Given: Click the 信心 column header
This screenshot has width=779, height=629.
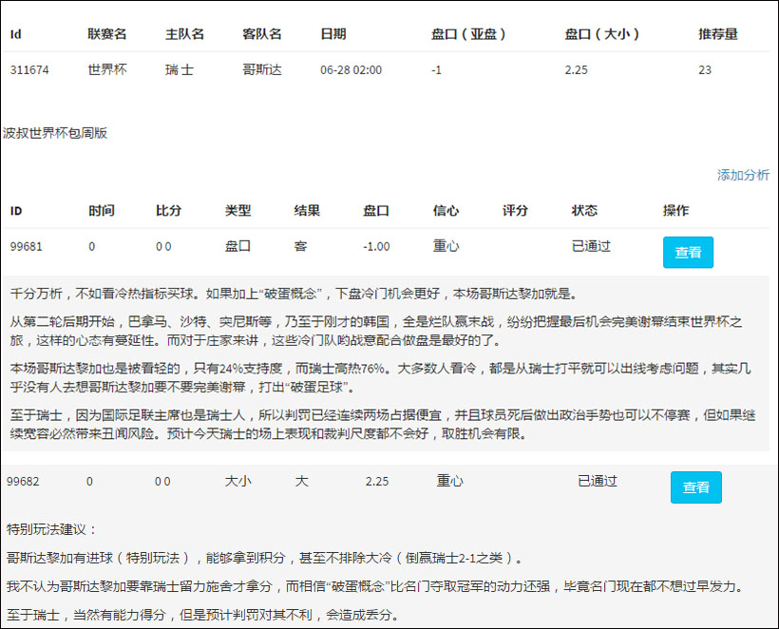Looking at the screenshot, I should [446, 211].
